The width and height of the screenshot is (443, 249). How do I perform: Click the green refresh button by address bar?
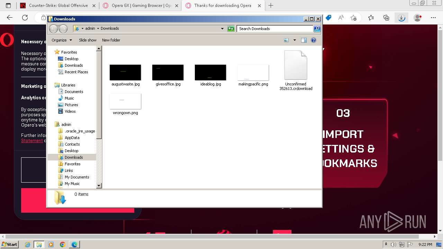(231, 29)
